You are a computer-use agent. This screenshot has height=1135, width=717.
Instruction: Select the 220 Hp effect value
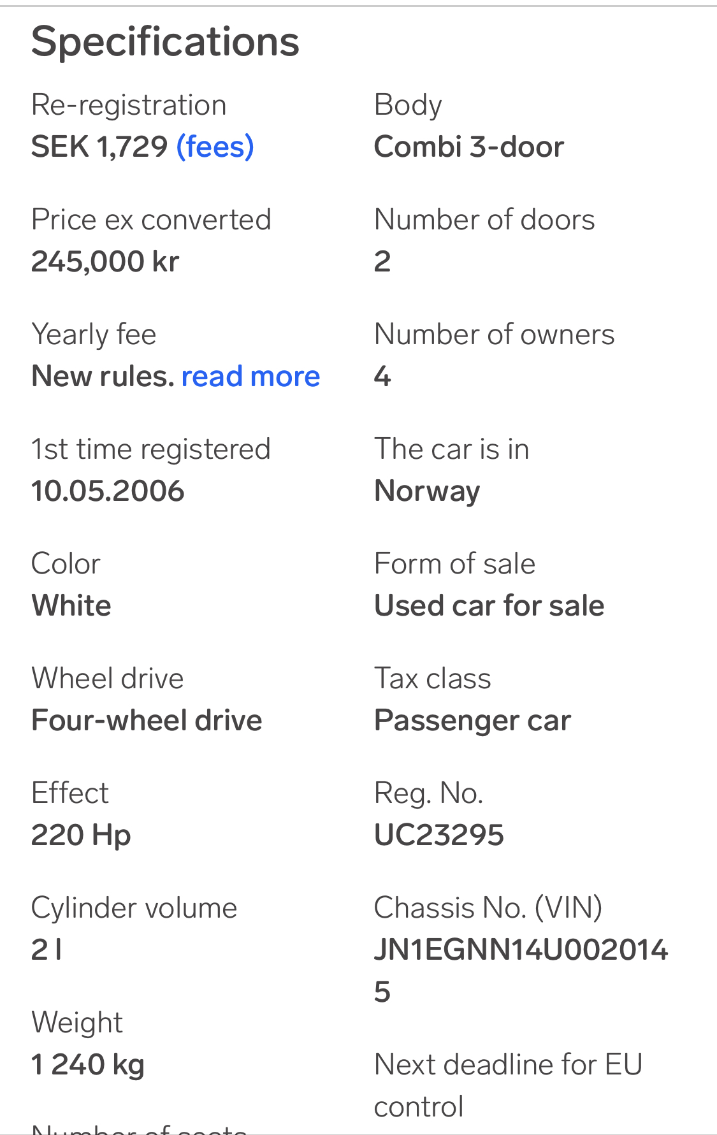81,835
